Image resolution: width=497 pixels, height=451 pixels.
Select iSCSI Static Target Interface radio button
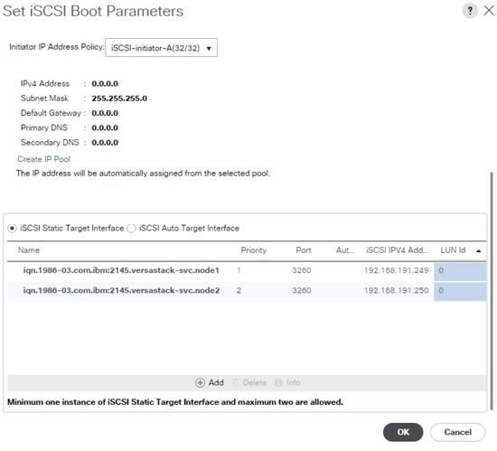12,228
